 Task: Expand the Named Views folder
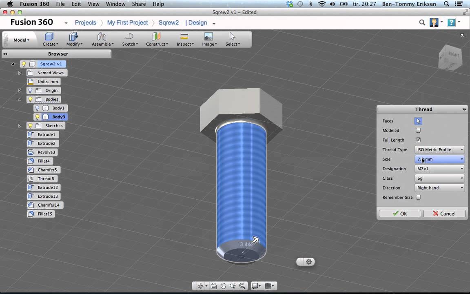coord(20,73)
